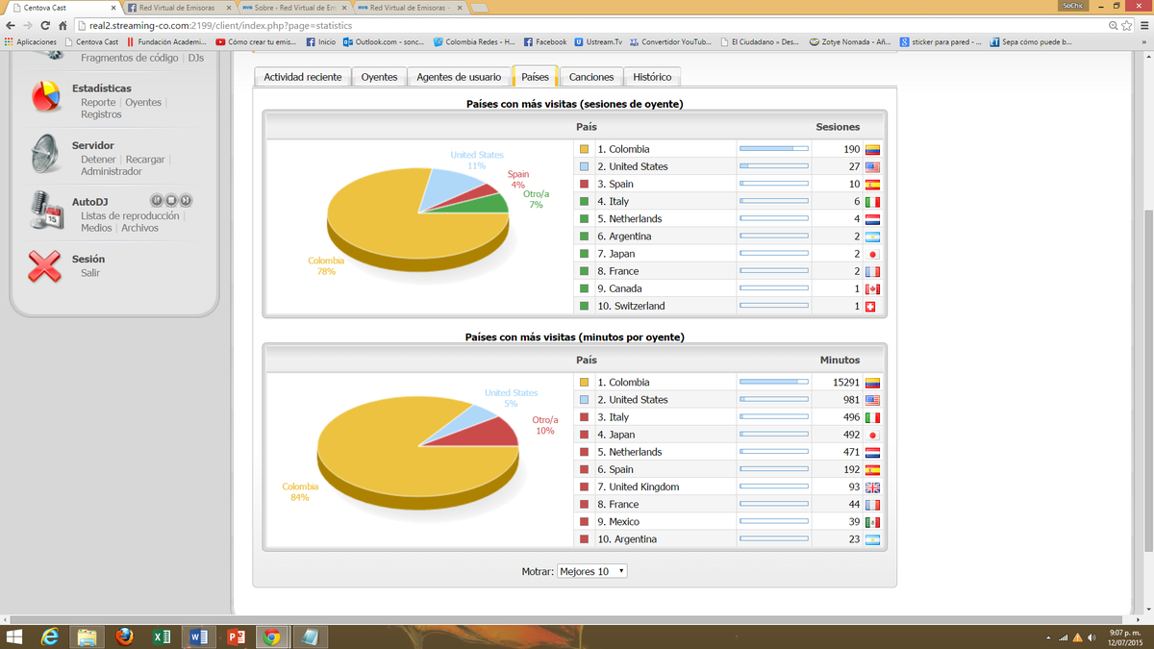
Task: Show hidden system tray icons arrow
Action: tap(1048, 637)
